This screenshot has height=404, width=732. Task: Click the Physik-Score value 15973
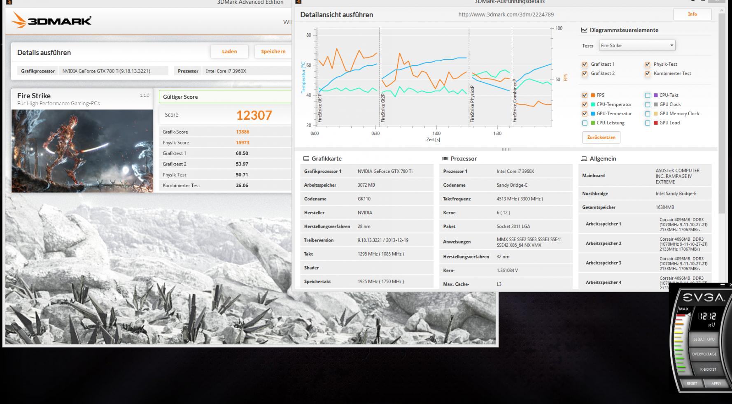tap(242, 143)
